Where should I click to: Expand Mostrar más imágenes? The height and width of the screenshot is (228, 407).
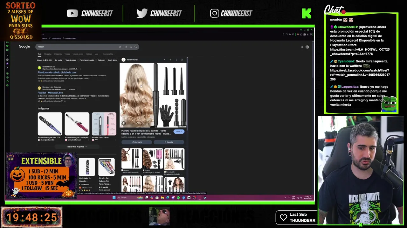(76, 147)
